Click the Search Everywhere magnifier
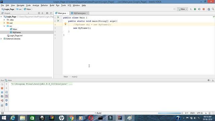Screen dimensions: 215x121 click(x=213, y=9)
